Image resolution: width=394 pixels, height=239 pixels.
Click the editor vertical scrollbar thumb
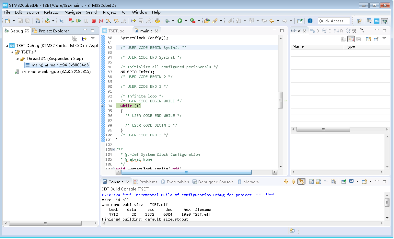(281, 100)
